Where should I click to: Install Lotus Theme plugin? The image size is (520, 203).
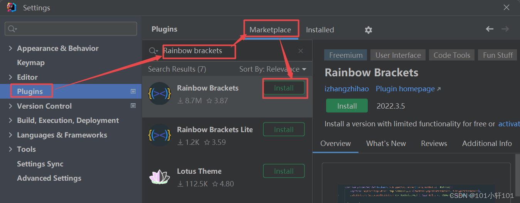(x=284, y=171)
